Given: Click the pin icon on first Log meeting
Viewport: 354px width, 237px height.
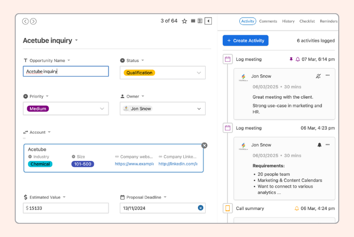Looking at the screenshot, I should tap(291, 59).
